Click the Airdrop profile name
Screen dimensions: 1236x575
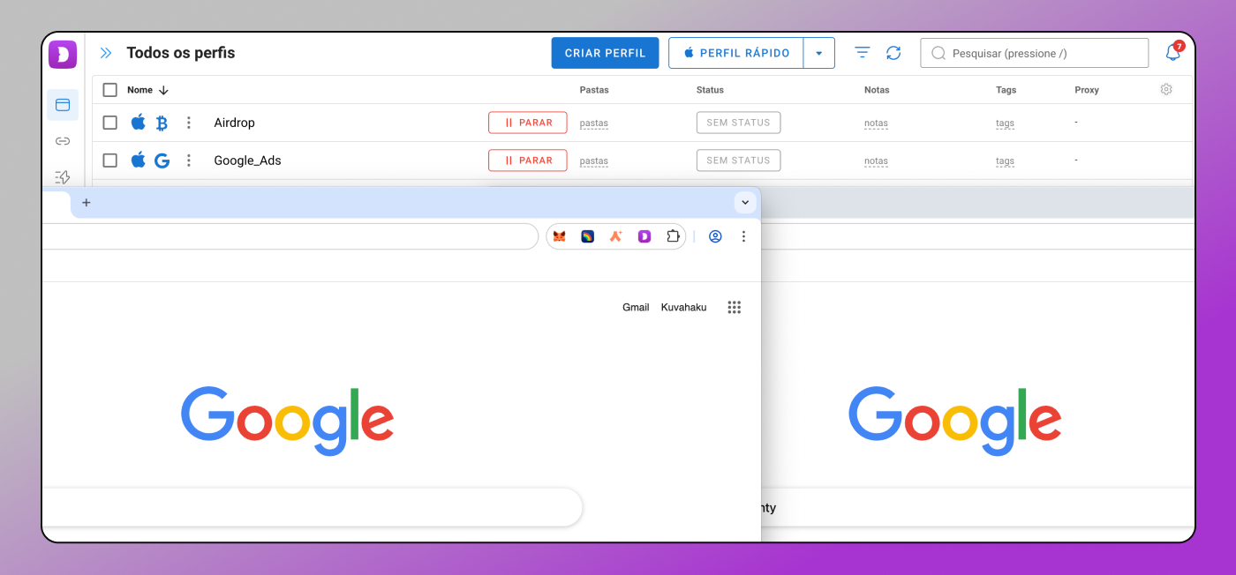point(234,123)
